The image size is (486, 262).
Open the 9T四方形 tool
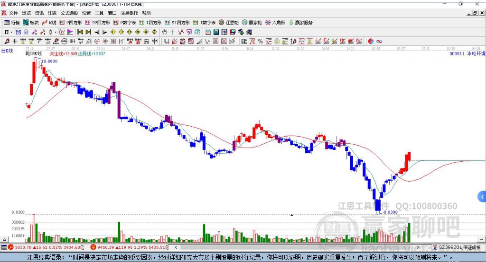tap(178, 23)
